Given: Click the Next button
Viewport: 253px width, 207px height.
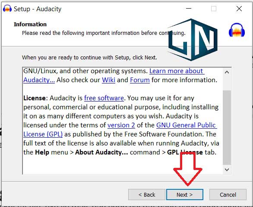Looking at the screenshot, I should click(x=185, y=195).
